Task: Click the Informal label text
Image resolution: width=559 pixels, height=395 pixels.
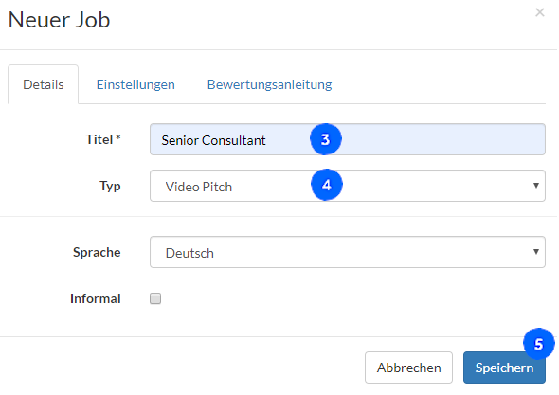Action: tap(95, 298)
